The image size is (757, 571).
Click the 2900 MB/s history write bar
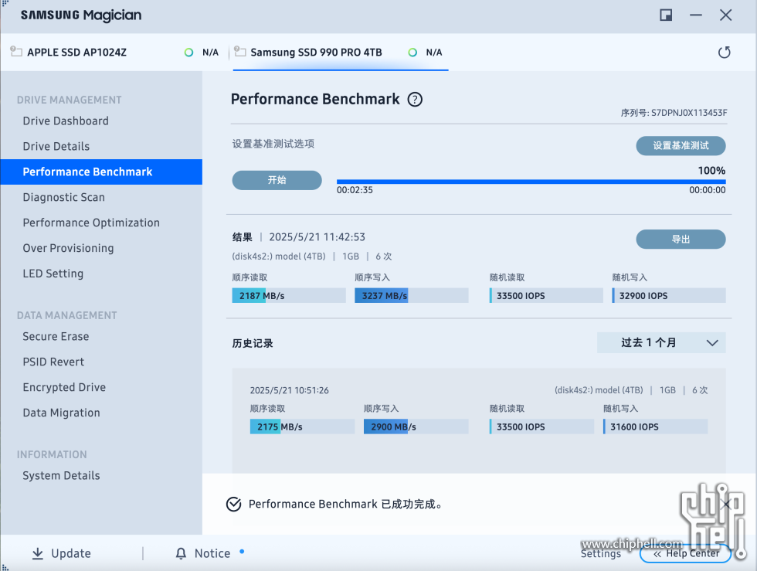416,427
